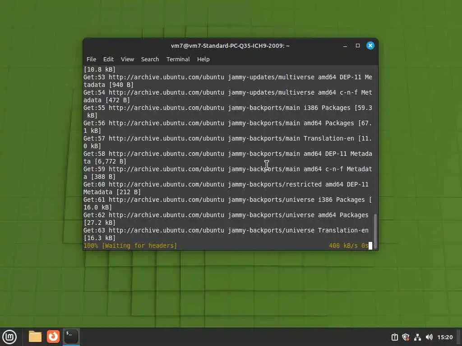The height and width of the screenshot is (346, 462).
Task: Select the Terminal taskbar window button
Action: [x=71, y=337]
